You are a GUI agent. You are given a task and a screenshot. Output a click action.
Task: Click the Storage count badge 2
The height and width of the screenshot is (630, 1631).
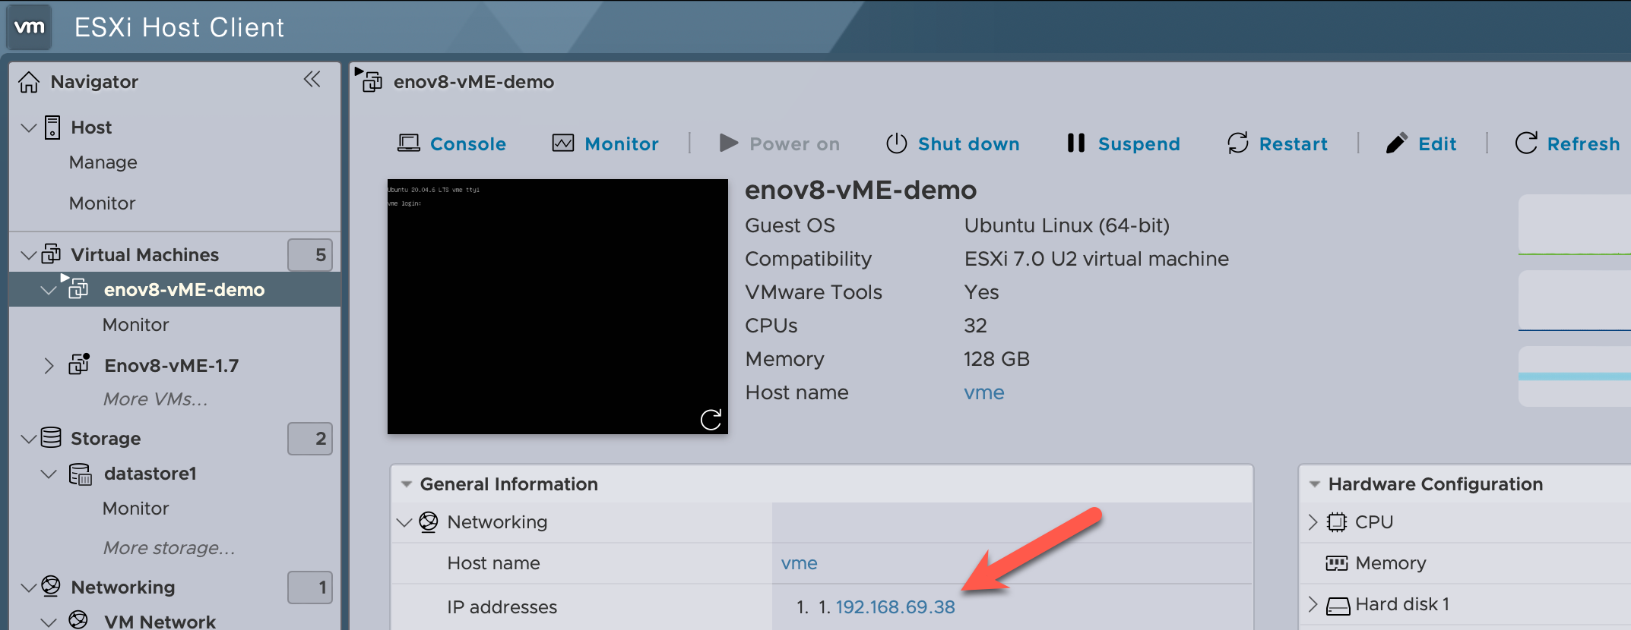310,439
